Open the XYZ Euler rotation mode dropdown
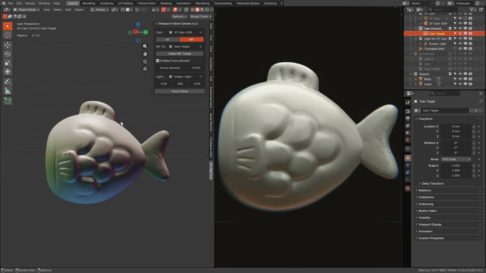This screenshot has height=273, width=486. coord(456,159)
